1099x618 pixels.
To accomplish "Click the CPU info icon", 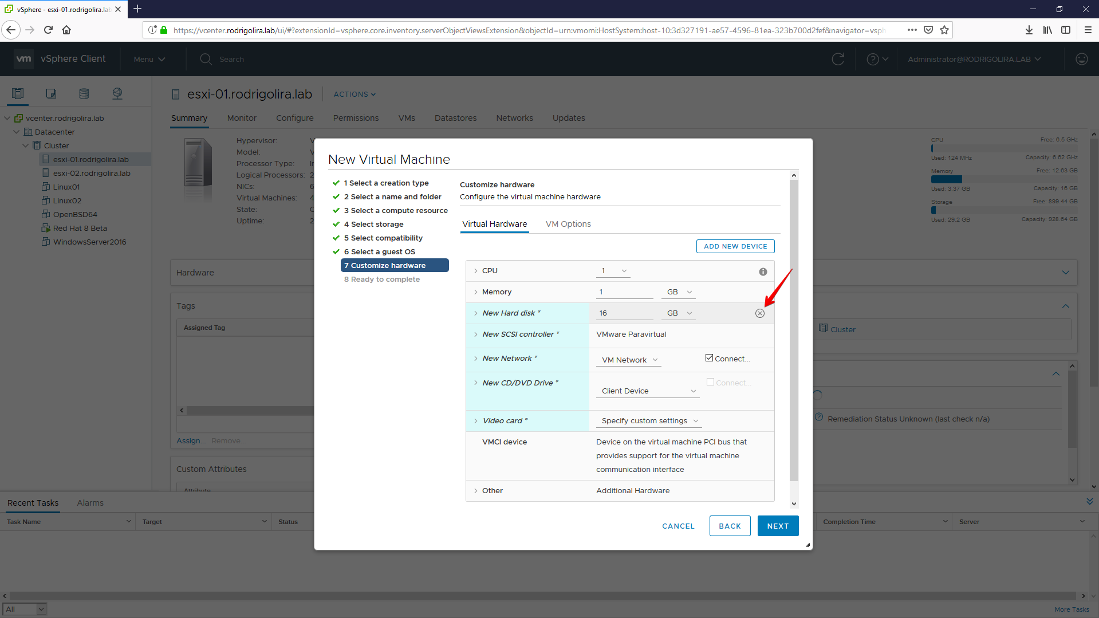I will point(763,271).
